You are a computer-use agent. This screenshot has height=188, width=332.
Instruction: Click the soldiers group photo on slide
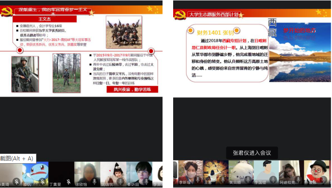tap(124, 32)
